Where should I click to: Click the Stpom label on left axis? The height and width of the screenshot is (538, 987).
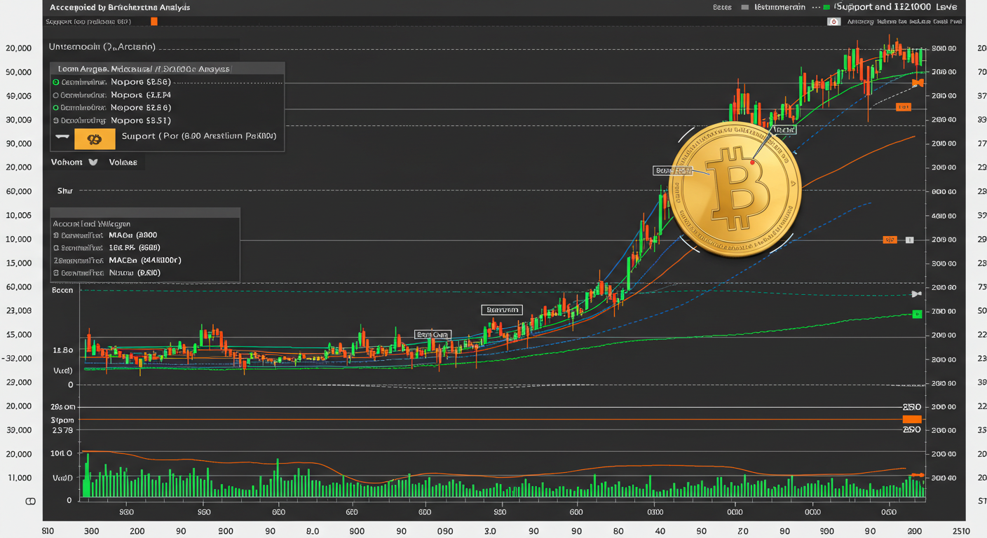(x=62, y=420)
